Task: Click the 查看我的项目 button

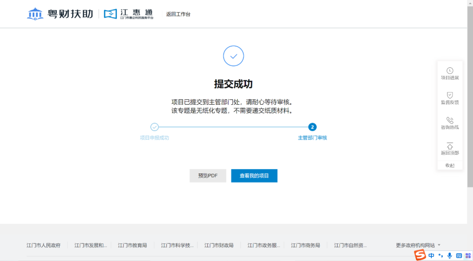Action: [254, 176]
